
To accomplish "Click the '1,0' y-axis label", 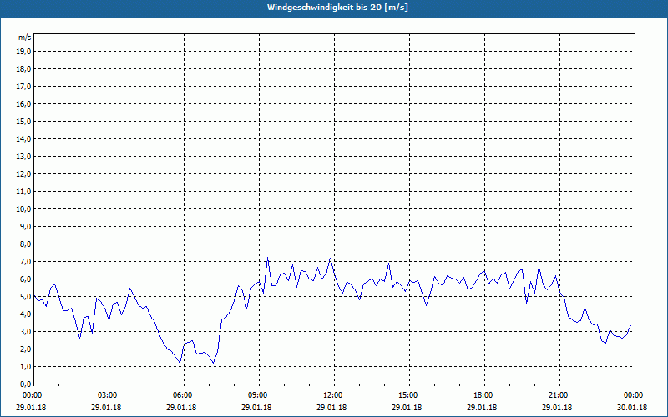I will tap(26, 366).
